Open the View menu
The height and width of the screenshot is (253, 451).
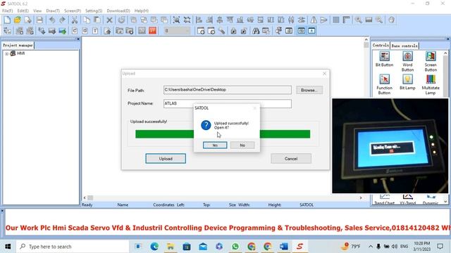click(37, 11)
